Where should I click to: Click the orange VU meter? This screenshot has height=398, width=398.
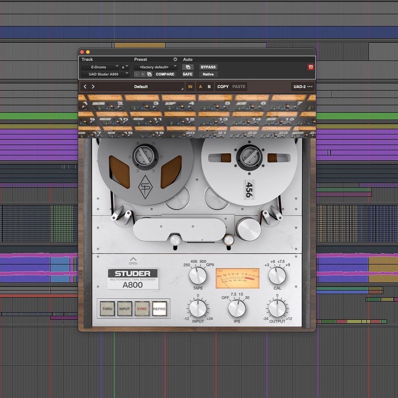coord(237,278)
